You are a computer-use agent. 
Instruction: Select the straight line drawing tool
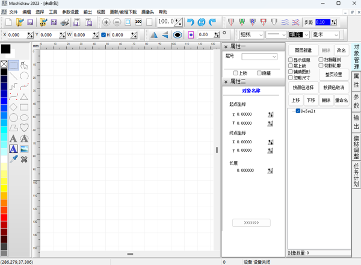[13, 76]
